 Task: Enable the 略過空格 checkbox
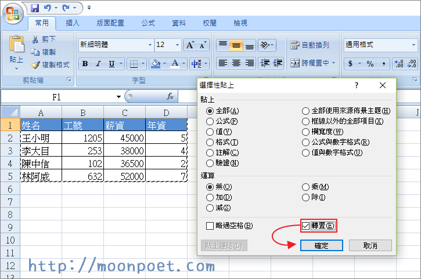pos(210,225)
